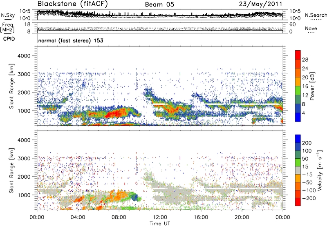Click the '28' power colorbar tick
The width and height of the screenshot is (327, 226).
click(x=305, y=60)
